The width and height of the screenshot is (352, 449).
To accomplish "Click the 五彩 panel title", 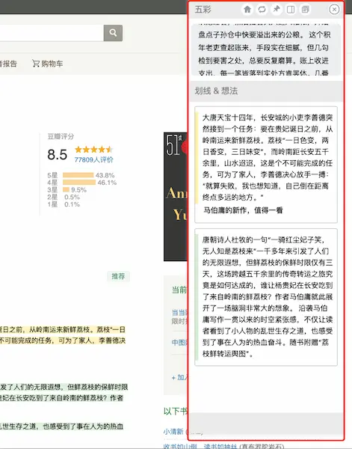I will click(203, 10).
